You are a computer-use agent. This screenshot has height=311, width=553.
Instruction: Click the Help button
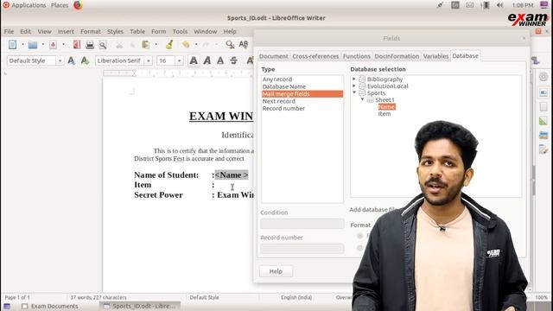coord(276,271)
